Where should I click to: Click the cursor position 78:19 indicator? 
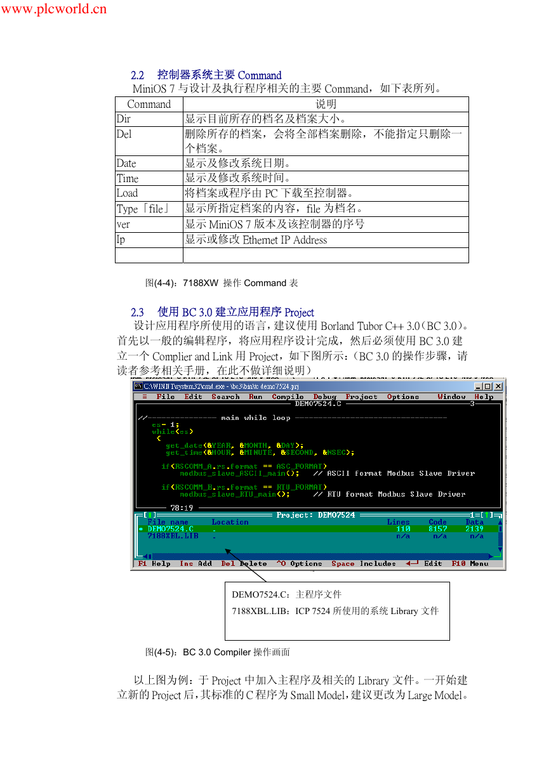click(x=182, y=507)
